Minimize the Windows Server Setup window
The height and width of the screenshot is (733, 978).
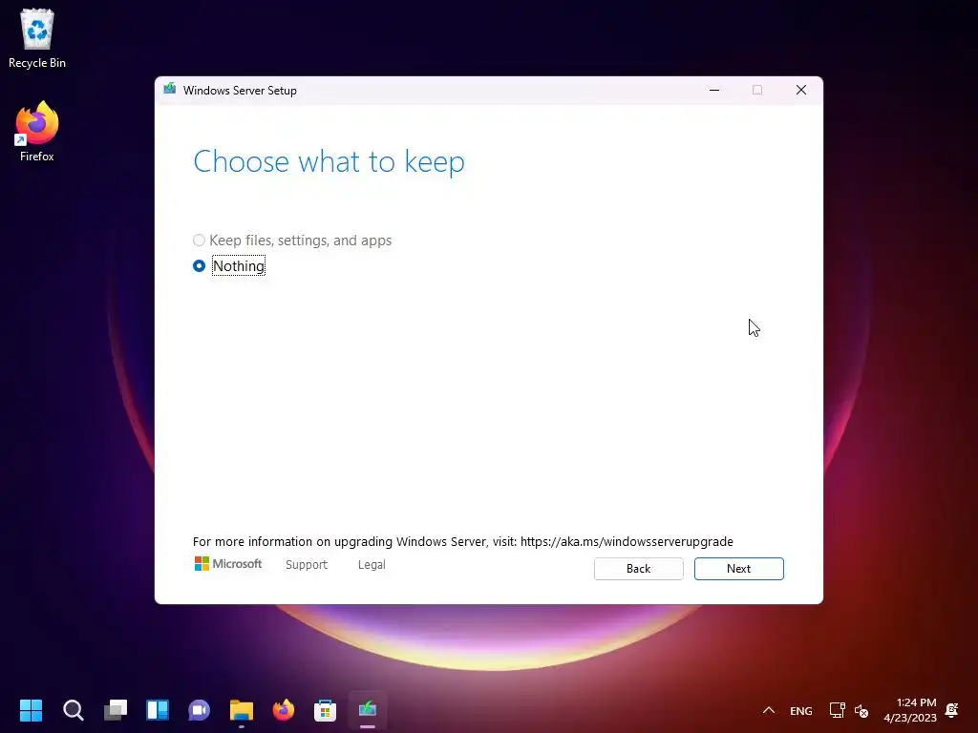[x=714, y=91]
